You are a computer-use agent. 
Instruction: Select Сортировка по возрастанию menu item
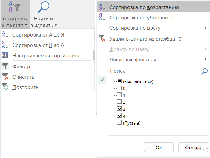(144, 7)
